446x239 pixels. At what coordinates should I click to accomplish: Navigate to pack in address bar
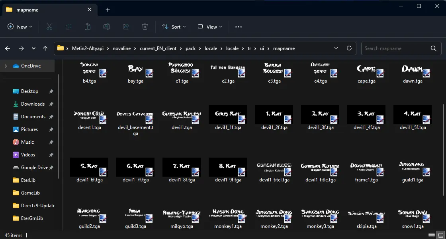[x=191, y=48]
